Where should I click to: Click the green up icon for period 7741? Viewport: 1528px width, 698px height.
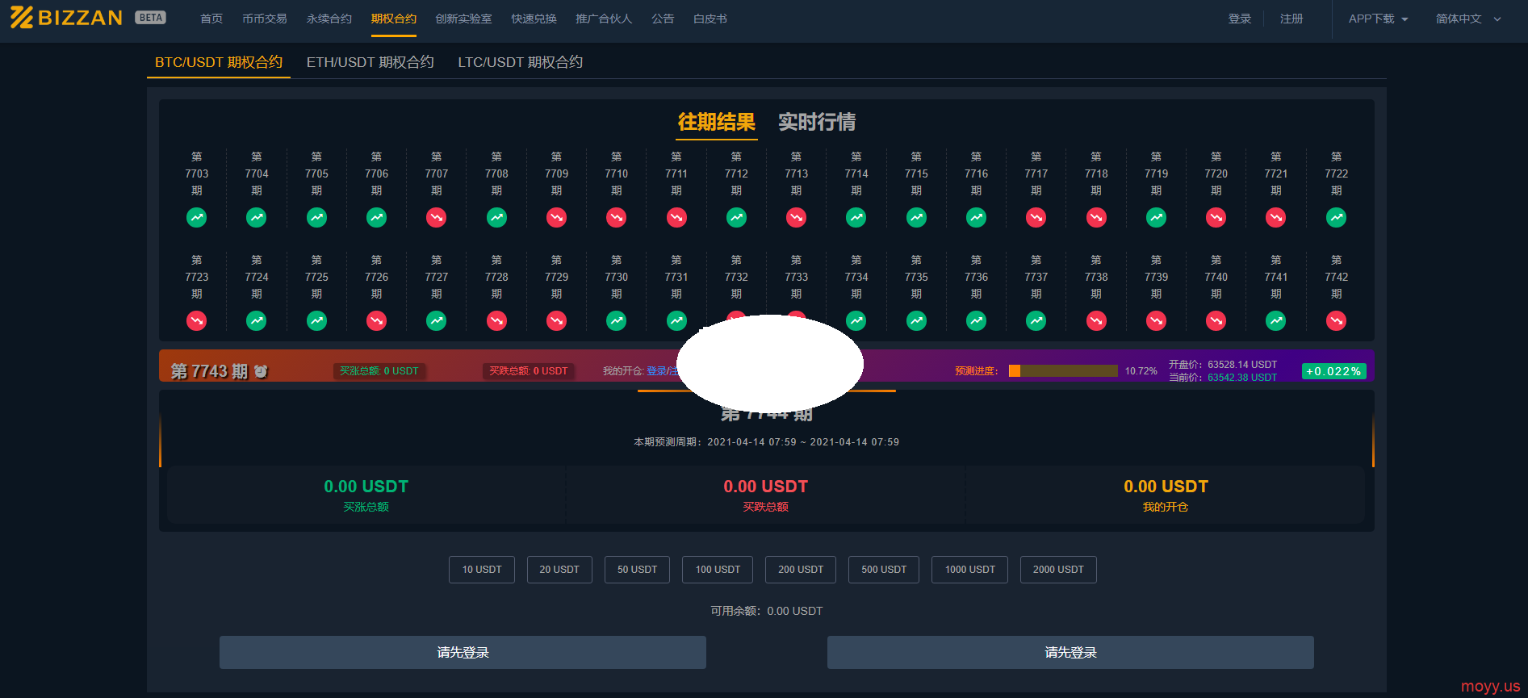click(x=1275, y=320)
